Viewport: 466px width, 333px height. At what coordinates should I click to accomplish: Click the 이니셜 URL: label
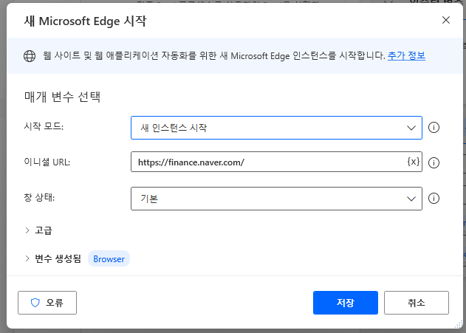click(x=47, y=162)
